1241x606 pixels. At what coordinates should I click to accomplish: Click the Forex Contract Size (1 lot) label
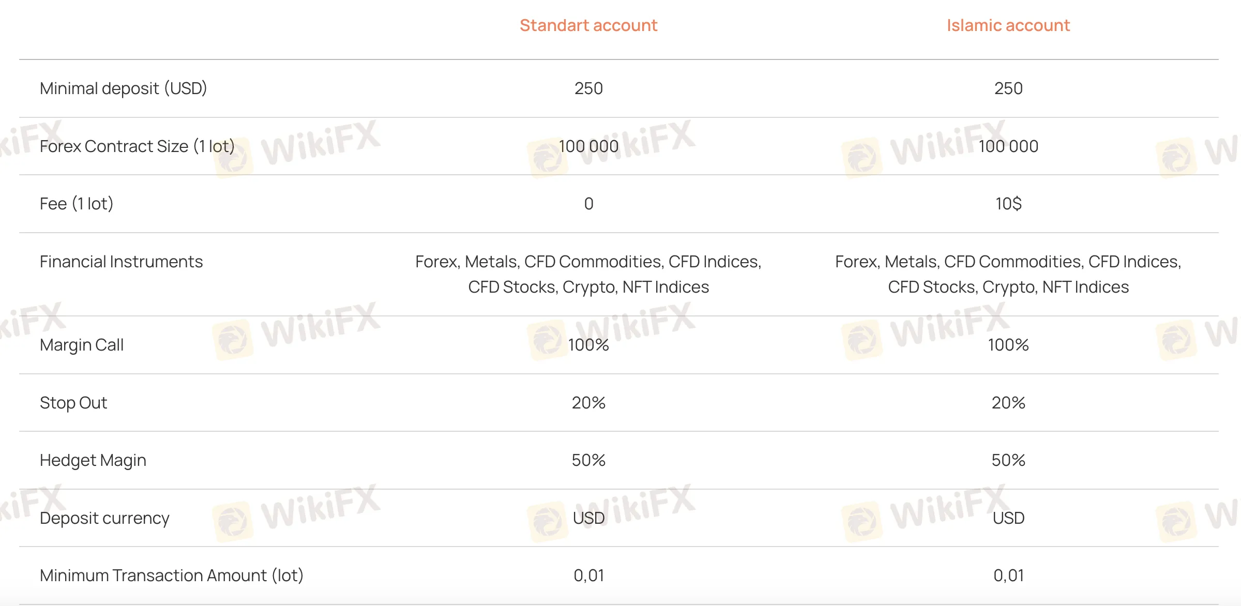[x=137, y=146]
